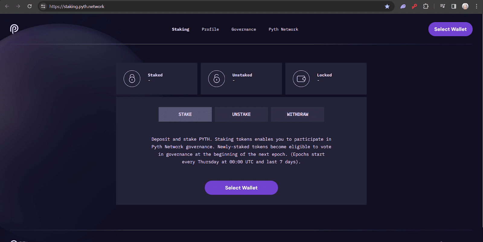Open the Chrome profile avatar

[465, 6]
